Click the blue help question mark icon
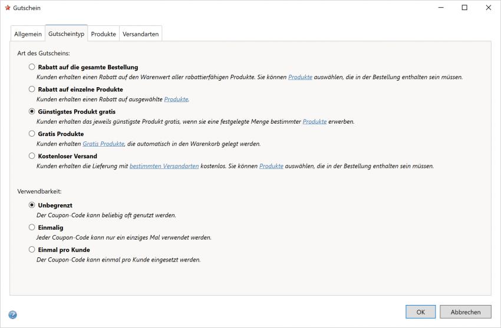Viewport: 501px width, 328px height. [13, 315]
